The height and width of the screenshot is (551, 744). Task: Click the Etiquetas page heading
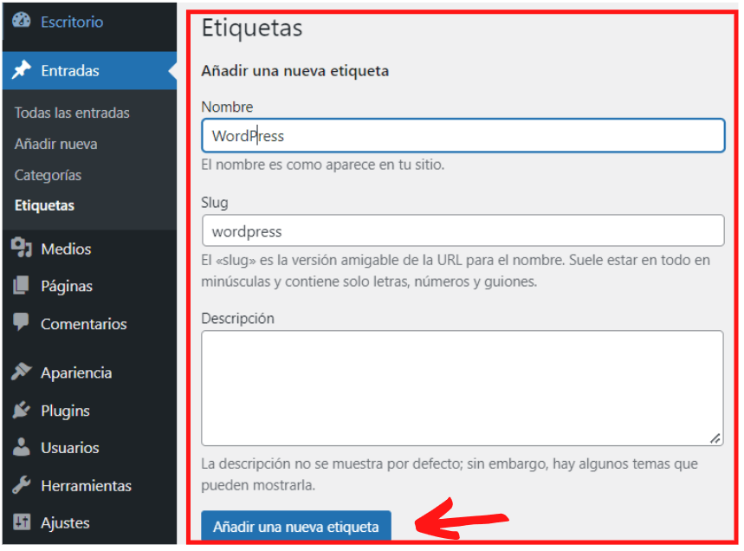coord(252,28)
